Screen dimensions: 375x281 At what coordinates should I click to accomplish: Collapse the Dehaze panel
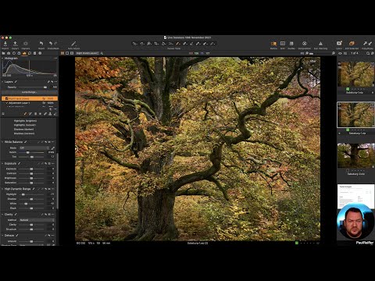(x=2, y=235)
